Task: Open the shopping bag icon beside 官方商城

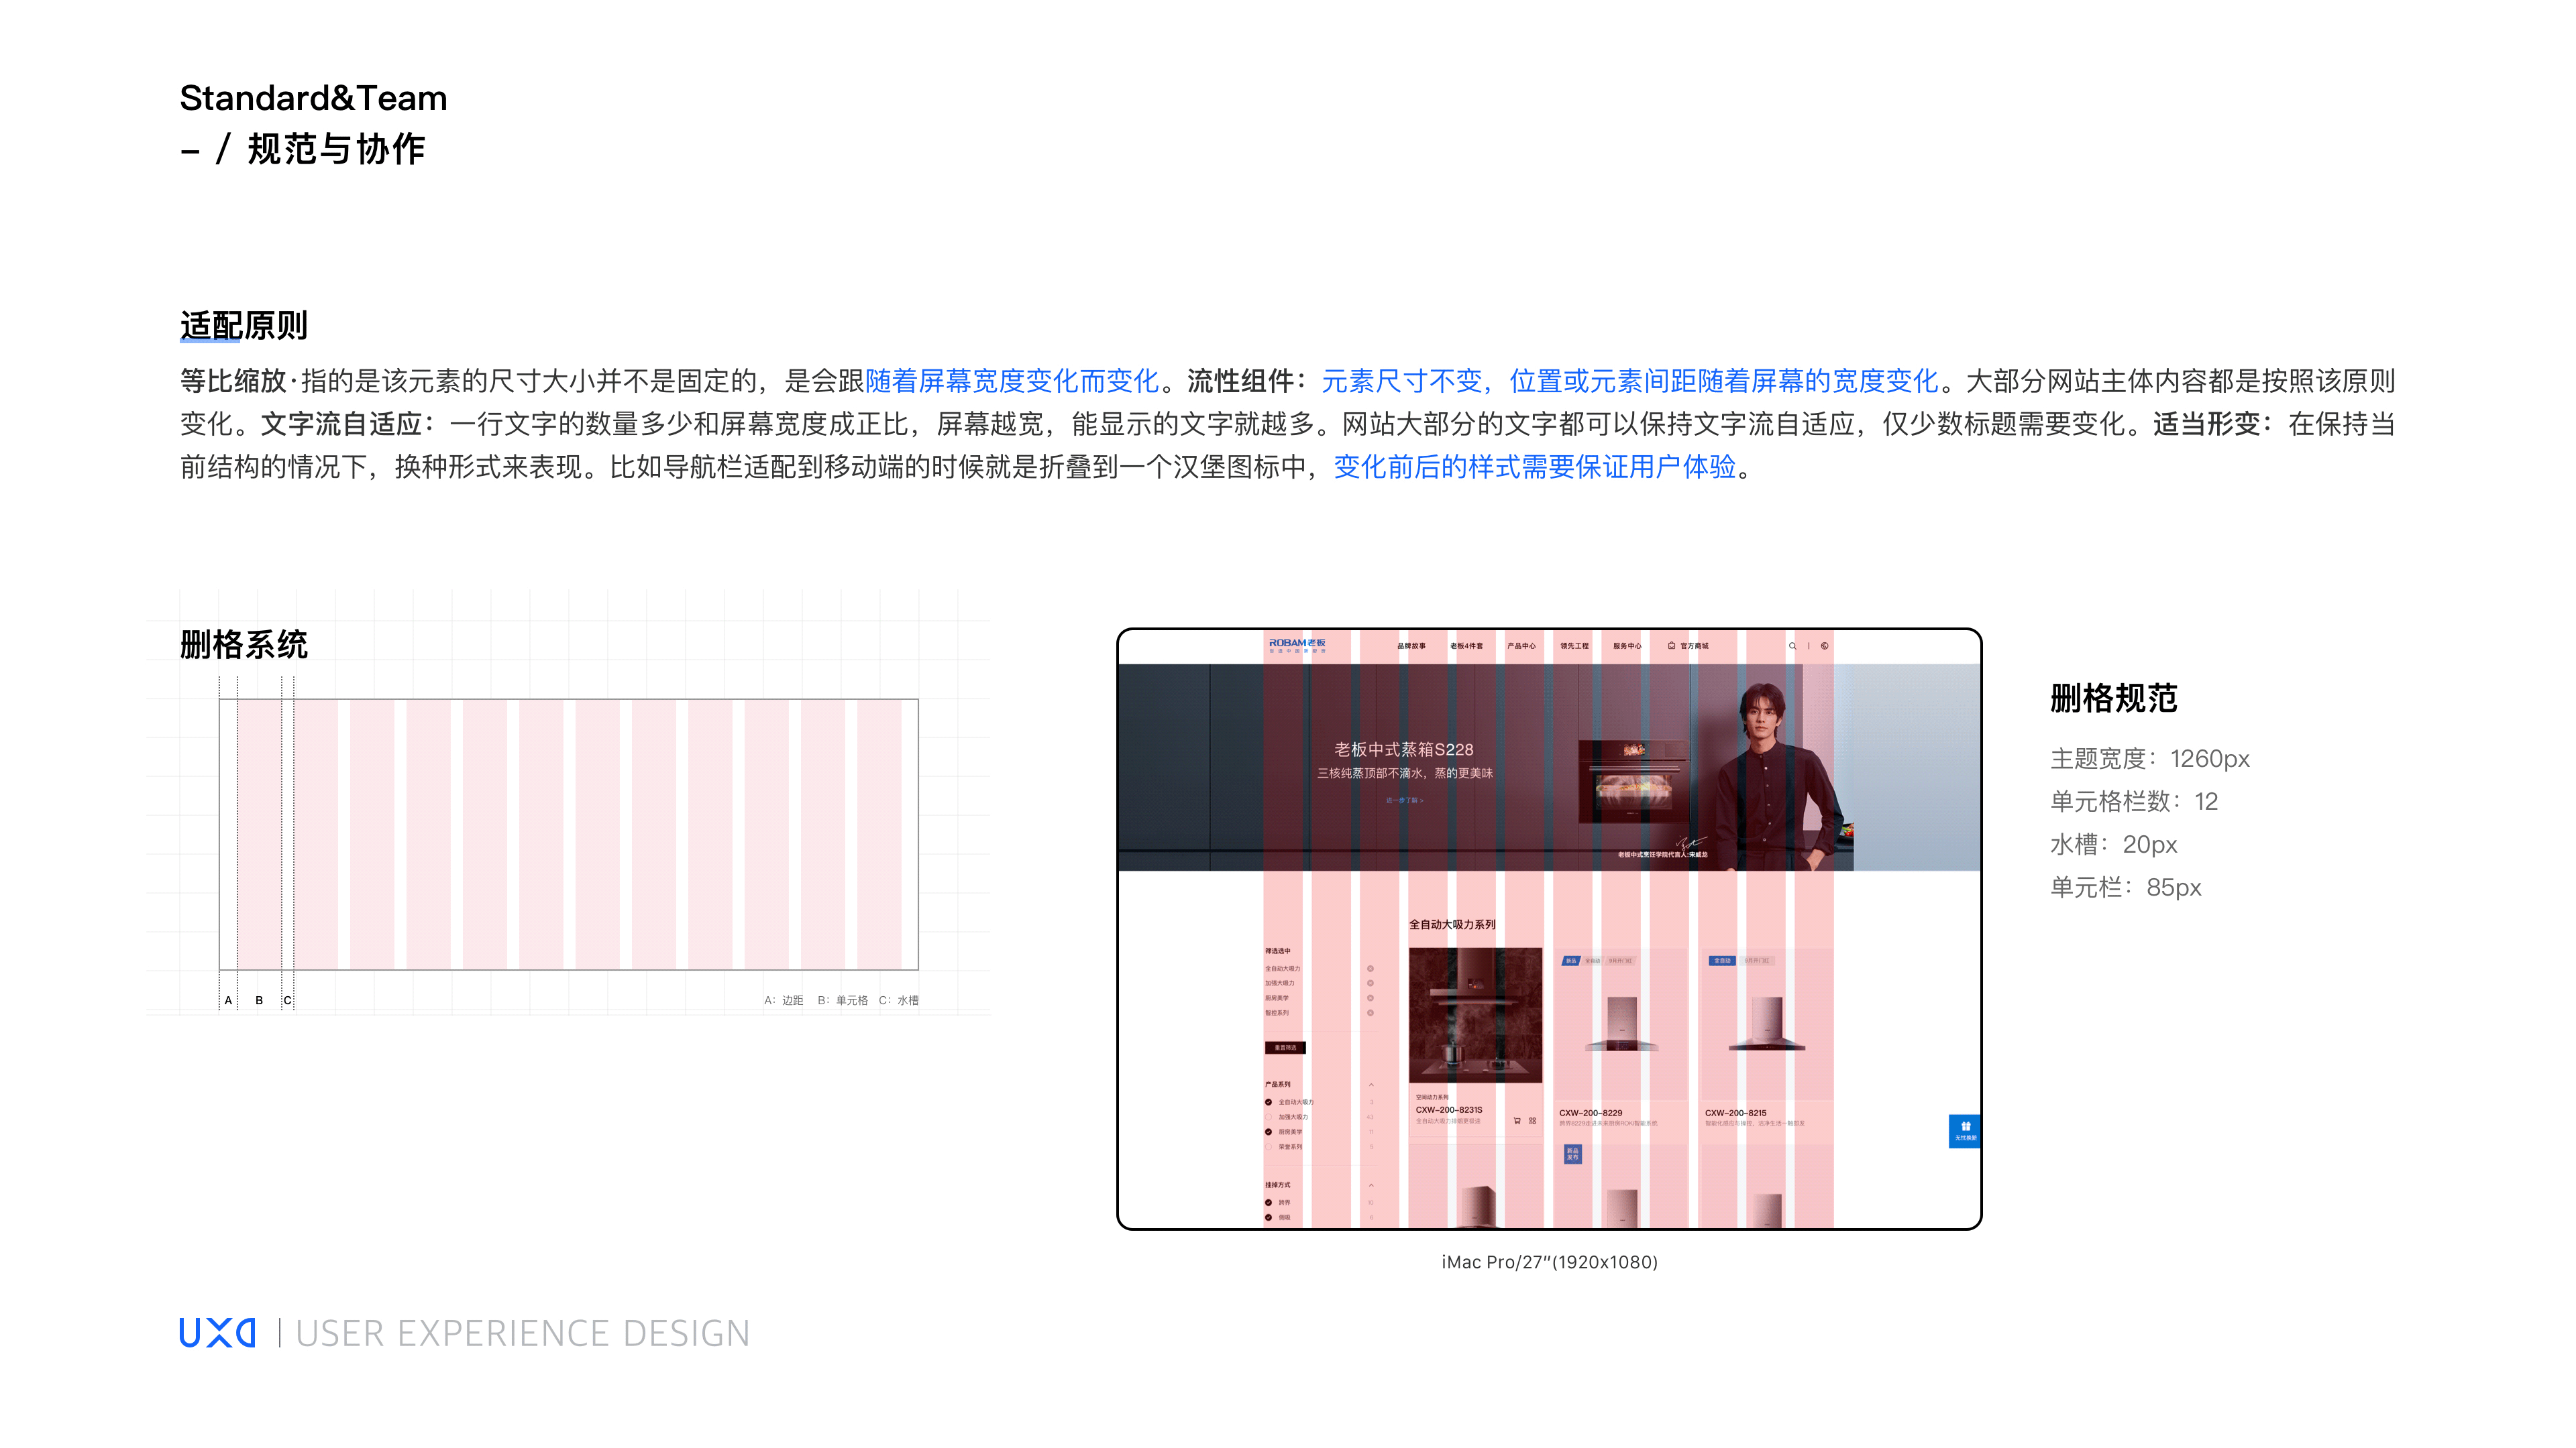Action: 1673,644
